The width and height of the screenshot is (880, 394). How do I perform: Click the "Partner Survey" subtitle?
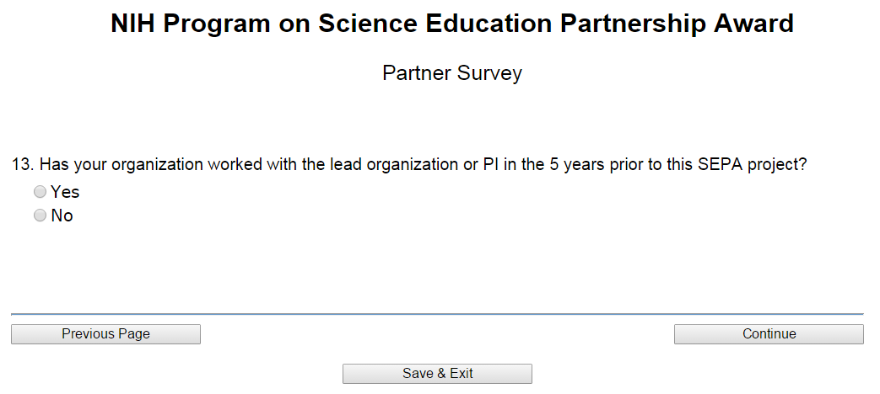tap(452, 73)
